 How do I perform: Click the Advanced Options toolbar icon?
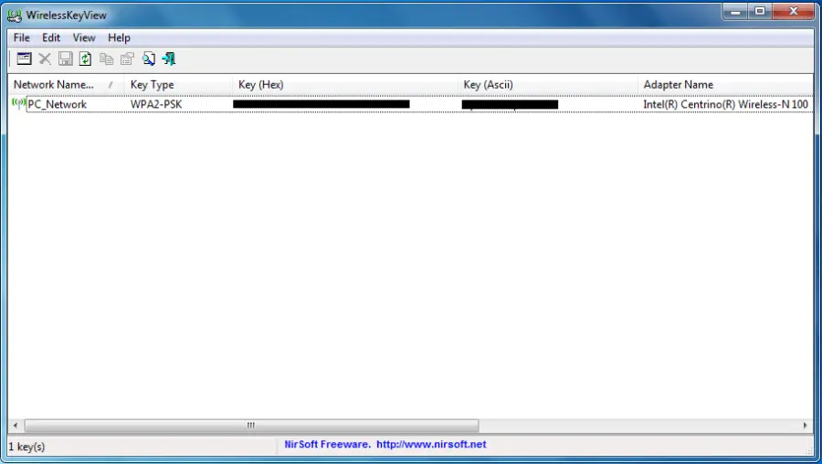point(24,58)
